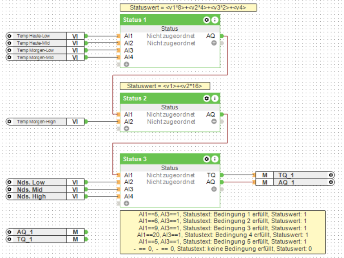Select the Temp Morgen-High virtual input

click(45, 122)
